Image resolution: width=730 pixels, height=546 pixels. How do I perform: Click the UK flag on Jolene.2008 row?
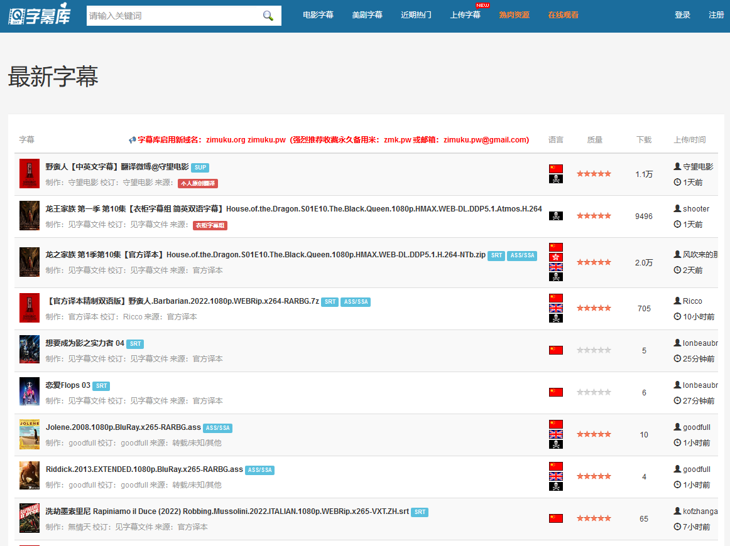tap(556, 434)
